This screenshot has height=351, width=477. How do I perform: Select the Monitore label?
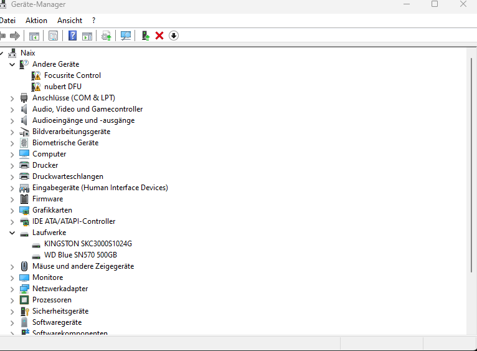(48, 277)
